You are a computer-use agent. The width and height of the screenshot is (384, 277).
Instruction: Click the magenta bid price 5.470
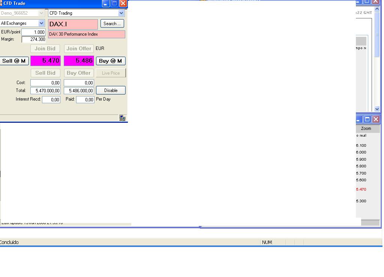tap(45, 61)
